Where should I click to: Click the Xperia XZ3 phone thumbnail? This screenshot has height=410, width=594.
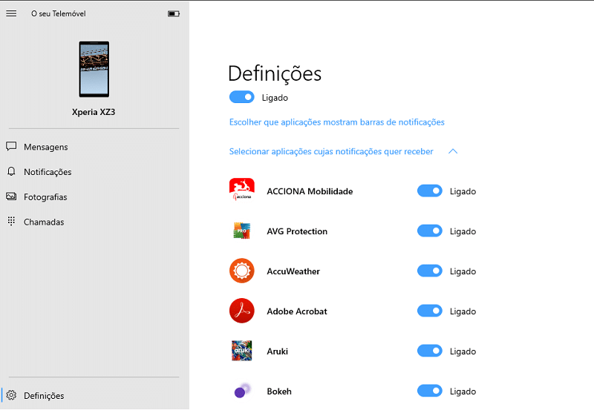click(x=94, y=69)
